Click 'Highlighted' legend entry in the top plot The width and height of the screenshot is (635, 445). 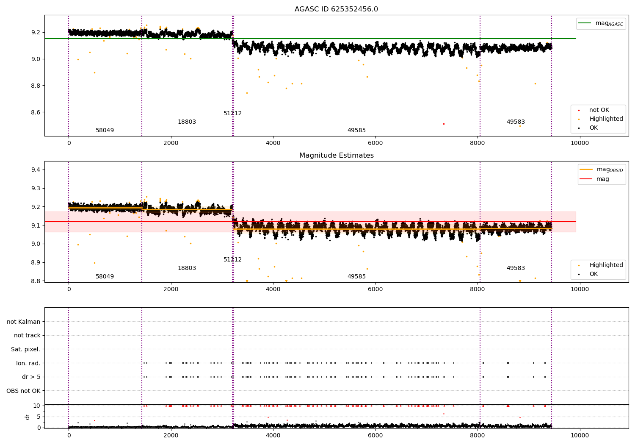(x=606, y=119)
